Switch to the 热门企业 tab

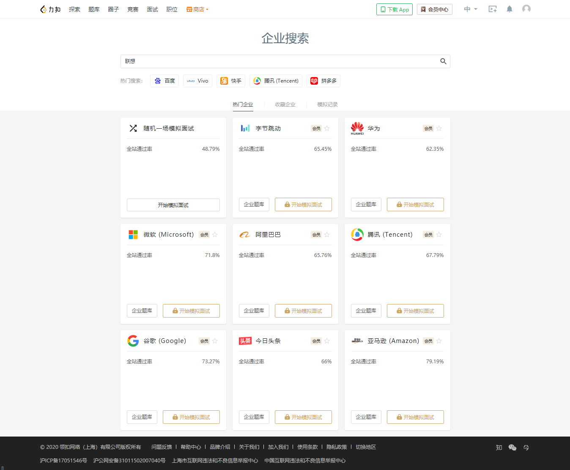243,105
